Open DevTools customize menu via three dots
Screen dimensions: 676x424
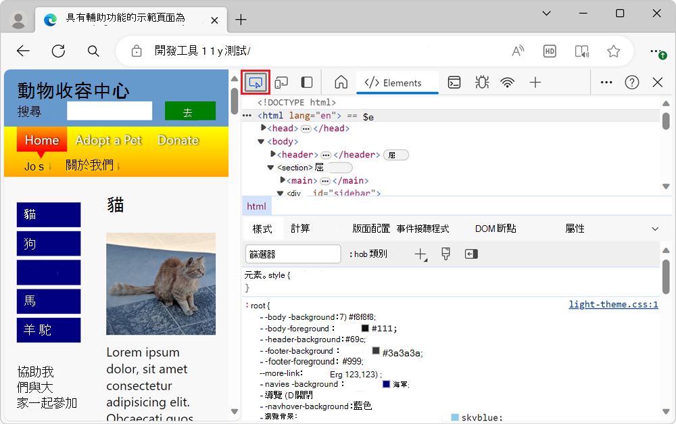606,82
